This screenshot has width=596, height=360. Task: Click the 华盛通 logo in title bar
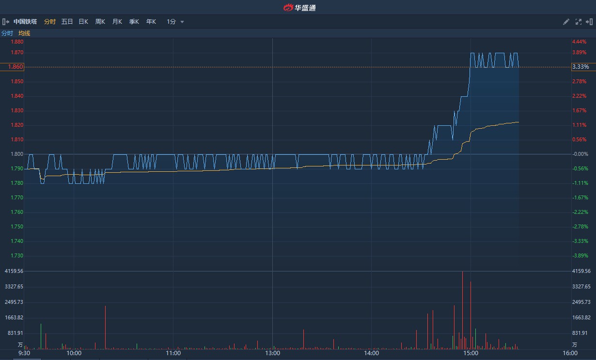(x=299, y=7)
